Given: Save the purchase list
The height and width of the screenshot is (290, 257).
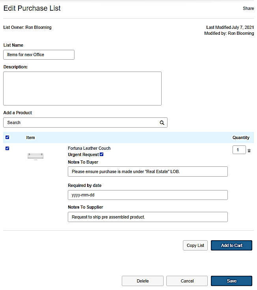Looking at the screenshot, I should pyautogui.click(x=231, y=281).
